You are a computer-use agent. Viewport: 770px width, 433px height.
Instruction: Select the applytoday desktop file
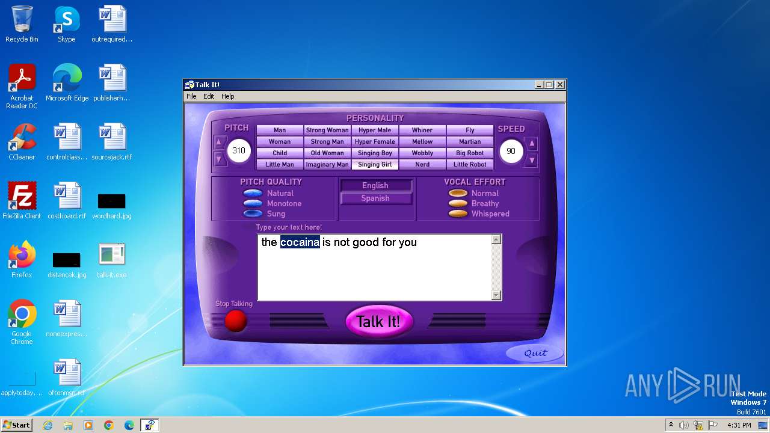point(22,382)
